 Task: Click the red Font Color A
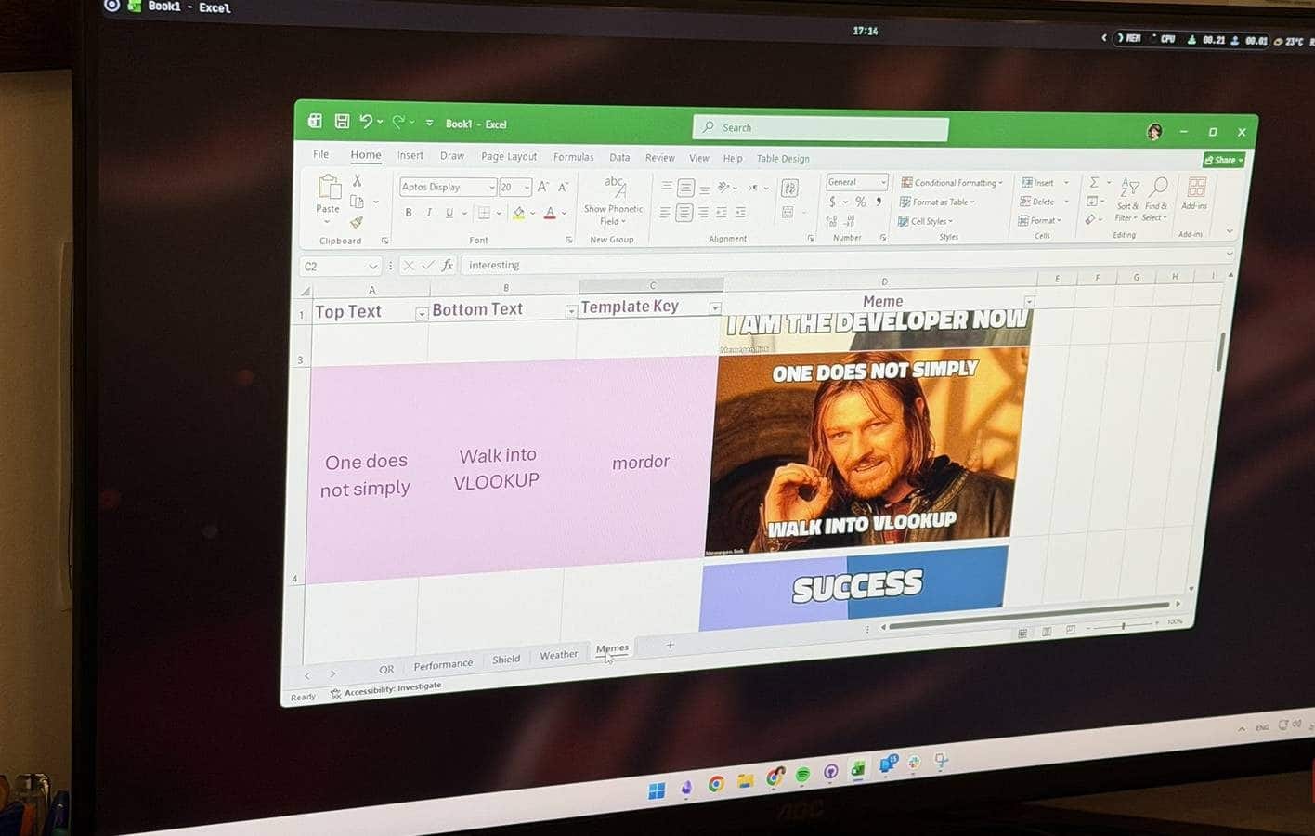point(550,213)
